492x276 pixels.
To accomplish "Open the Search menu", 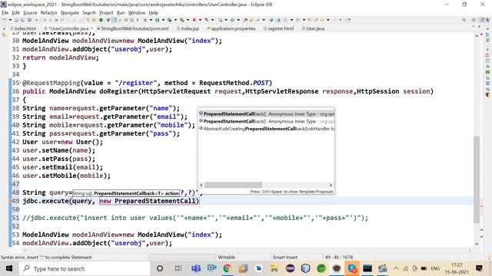I will pos(89,13).
